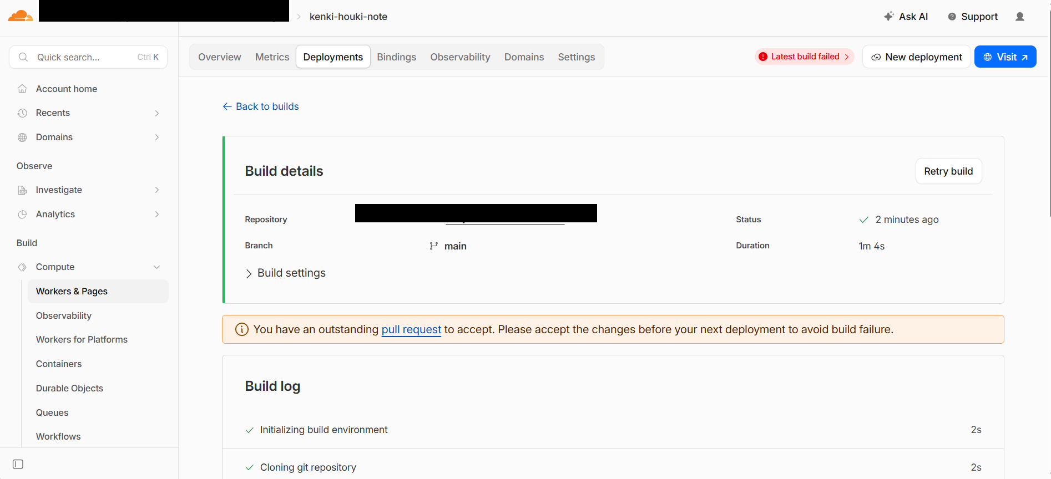Image resolution: width=1051 pixels, height=479 pixels.
Task: Click the Investigate document icon
Action: (22, 190)
